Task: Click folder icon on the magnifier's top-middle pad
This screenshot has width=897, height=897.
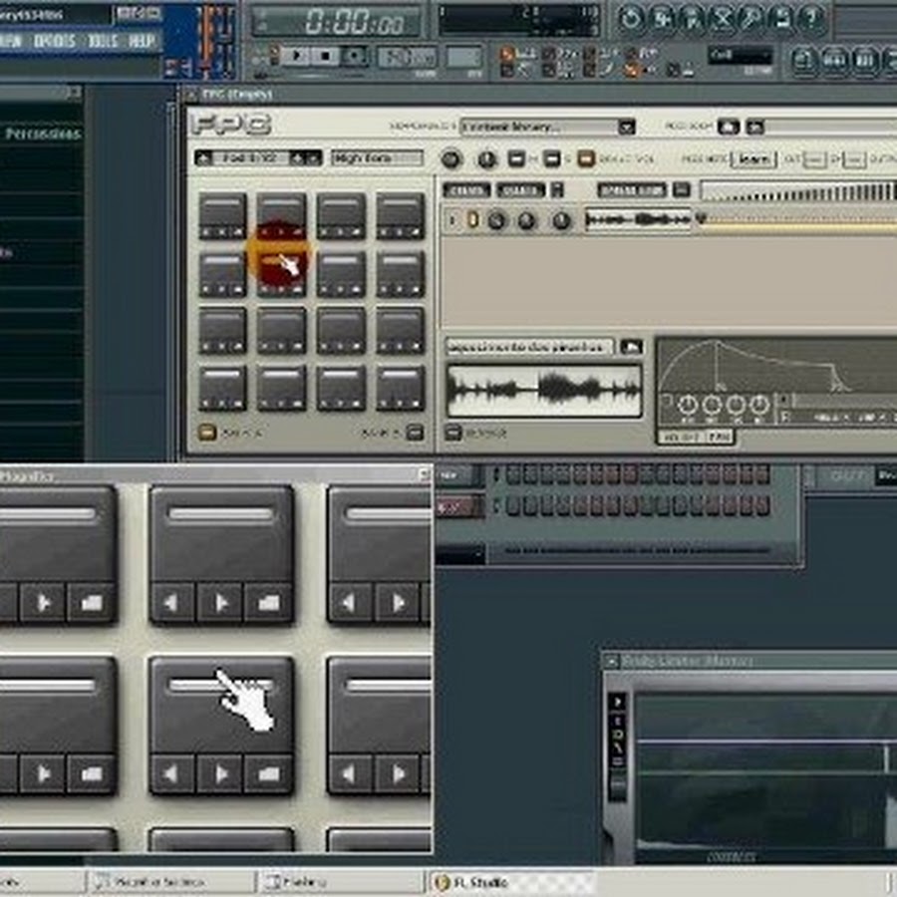Action: 269,602
